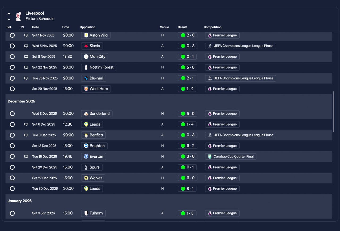Image resolution: width=340 pixels, height=231 pixels.
Task: Click the Man City club crest
Action: (x=86, y=57)
